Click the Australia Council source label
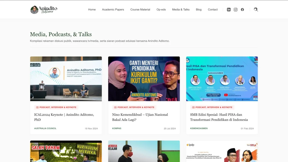 pos(45,128)
